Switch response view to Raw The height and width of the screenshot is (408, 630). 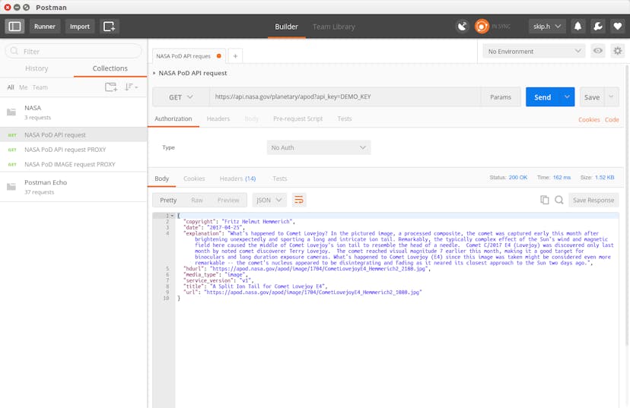coord(197,200)
